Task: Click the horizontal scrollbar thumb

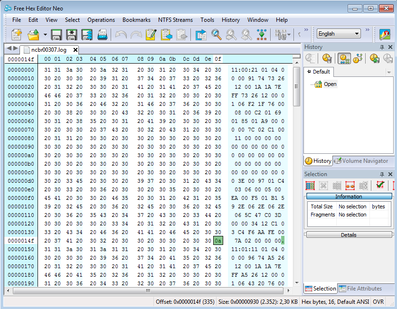Action: click(148, 290)
